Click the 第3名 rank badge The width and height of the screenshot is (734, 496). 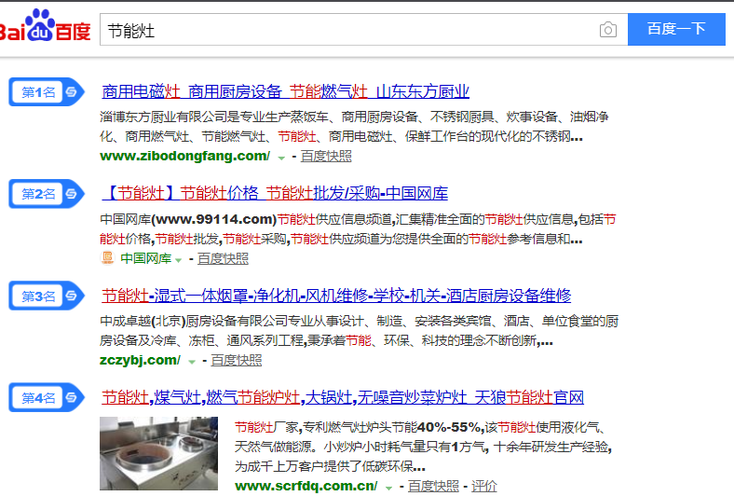(x=47, y=296)
